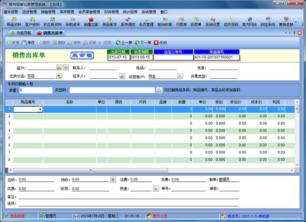Go to 上一单 previous order
This screenshot has width=306, height=222.
point(124,42)
